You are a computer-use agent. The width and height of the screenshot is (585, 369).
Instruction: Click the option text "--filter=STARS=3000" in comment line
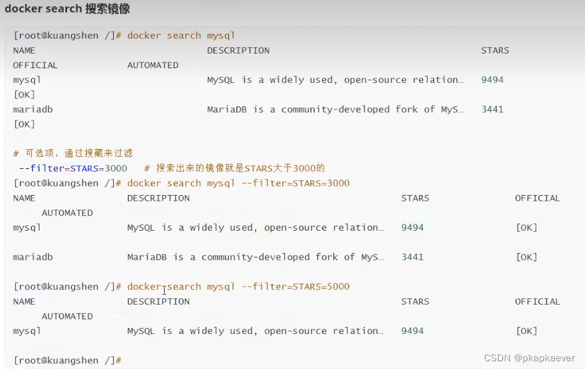point(73,168)
